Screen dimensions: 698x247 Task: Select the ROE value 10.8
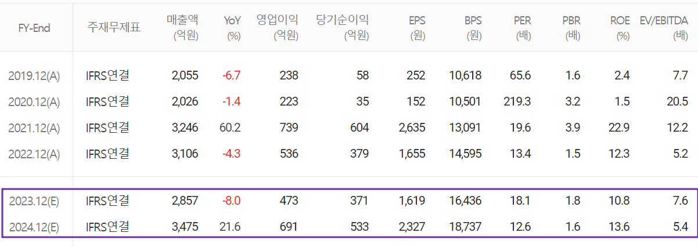coord(620,201)
